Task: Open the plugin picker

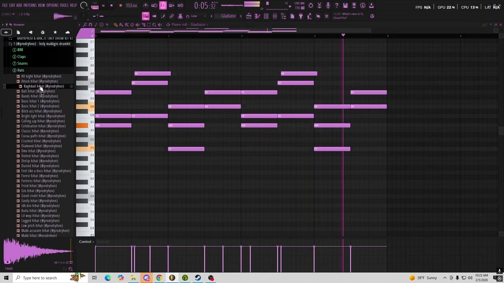Action: [301, 16]
